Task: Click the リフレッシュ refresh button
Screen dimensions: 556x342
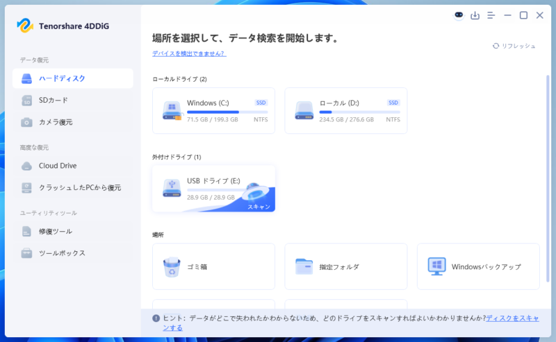Action: 514,46
